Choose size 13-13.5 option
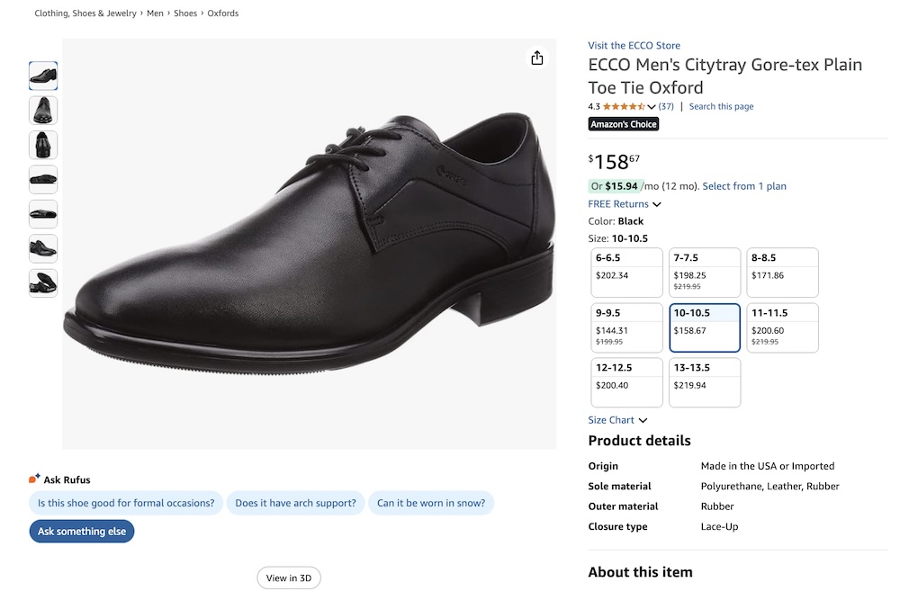The height and width of the screenshot is (591, 900). click(x=705, y=382)
